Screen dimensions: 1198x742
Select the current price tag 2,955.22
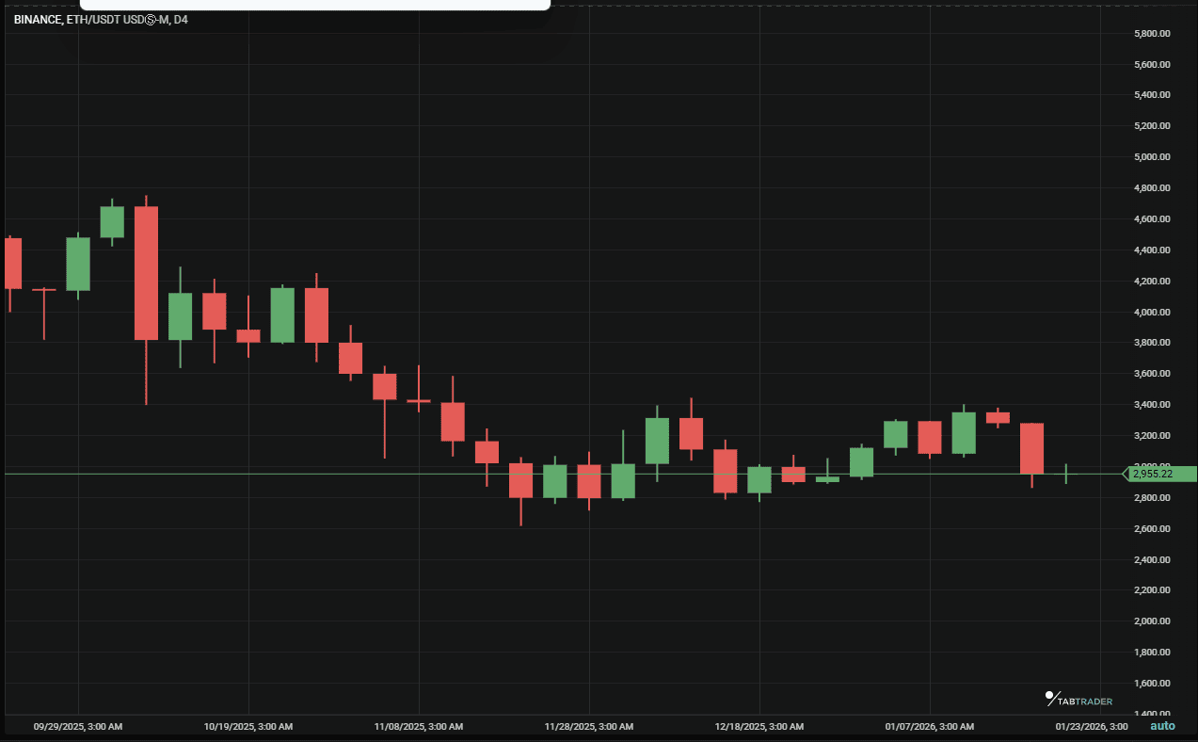1158,475
